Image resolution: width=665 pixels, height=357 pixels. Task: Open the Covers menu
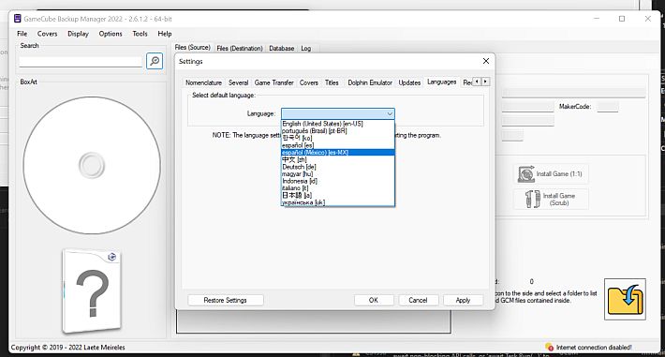pos(47,34)
